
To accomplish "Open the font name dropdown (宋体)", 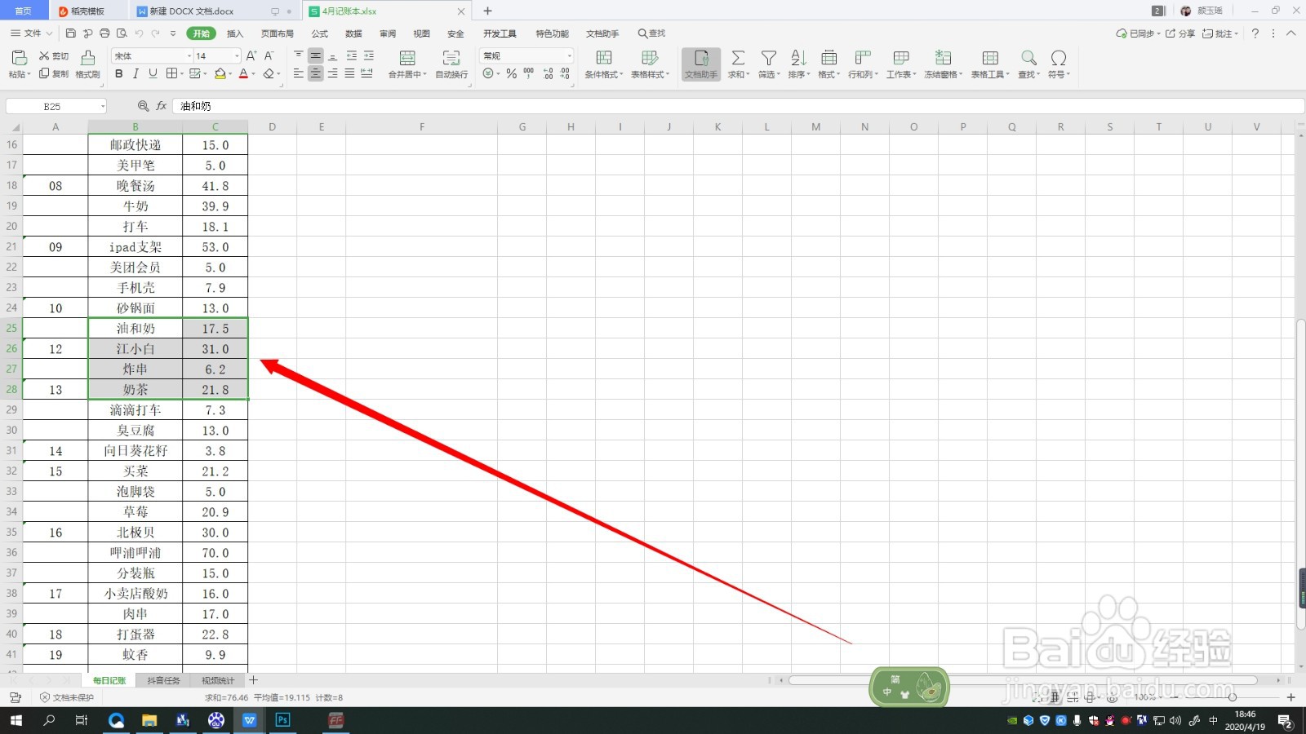I will click(189, 56).
